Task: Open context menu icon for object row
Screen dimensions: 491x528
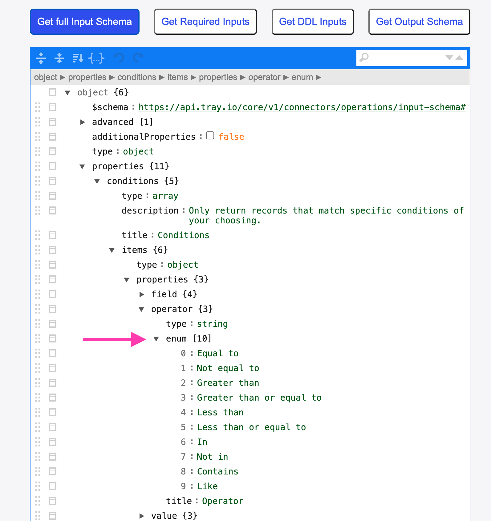Action: 53,92
